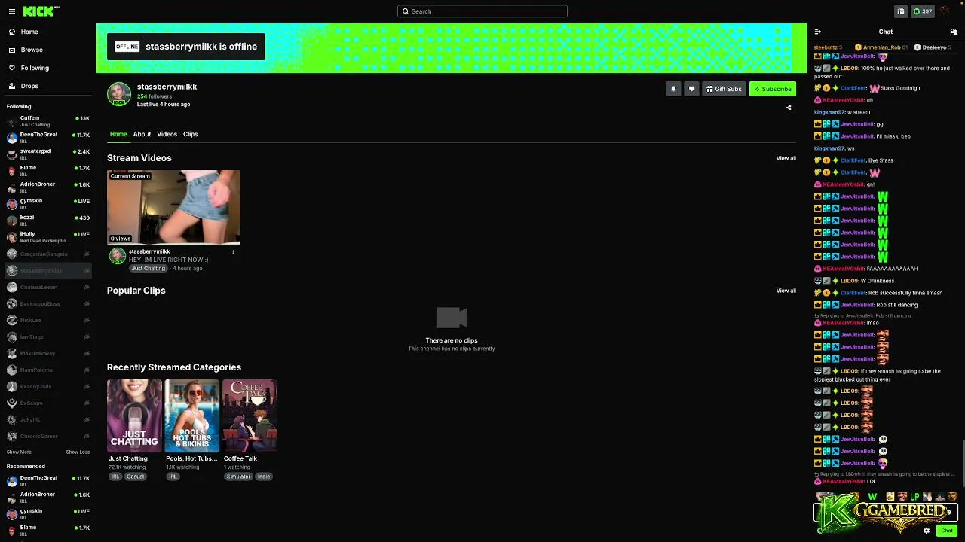Screen dimensions: 965x542
Task: Switch to the About tab
Action: pos(142,134)
